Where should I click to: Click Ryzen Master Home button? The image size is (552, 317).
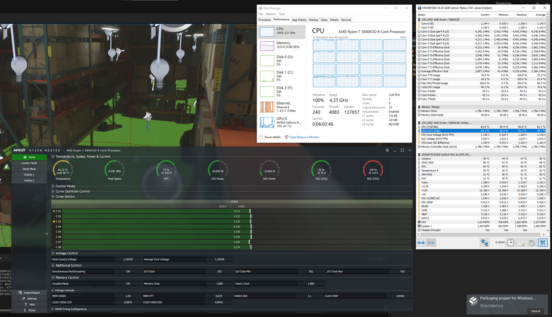(29, 157)
